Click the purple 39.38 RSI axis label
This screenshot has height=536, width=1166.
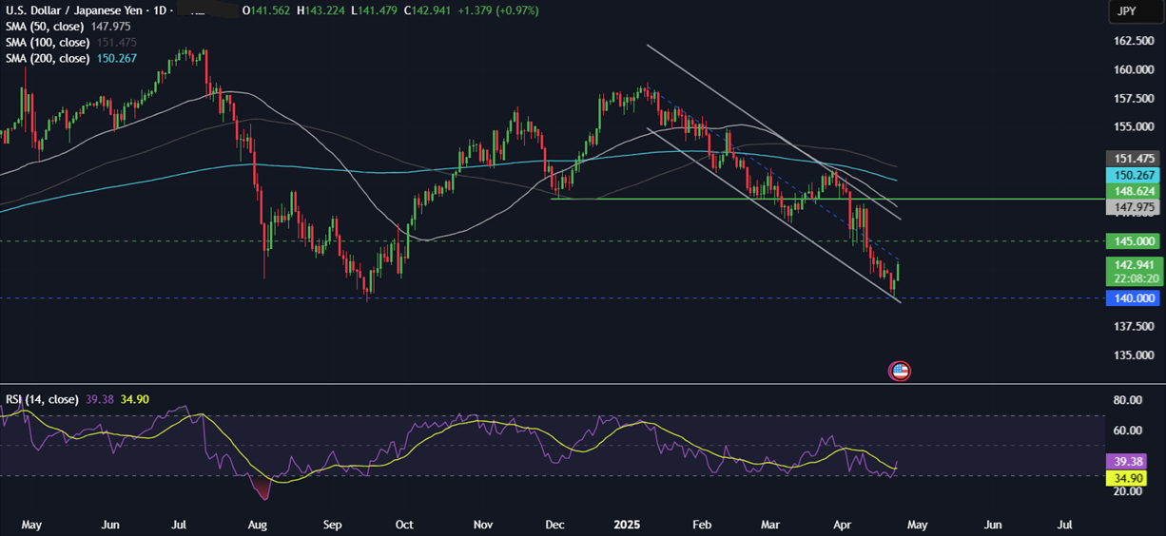click(1128, 461)
